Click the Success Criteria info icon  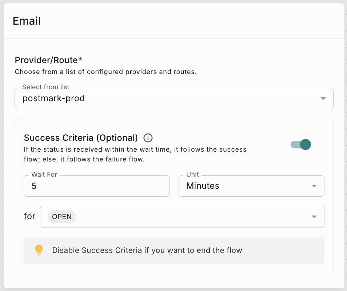[148, 138]
